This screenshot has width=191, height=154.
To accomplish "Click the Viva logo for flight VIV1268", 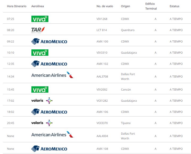I will 40,19.
